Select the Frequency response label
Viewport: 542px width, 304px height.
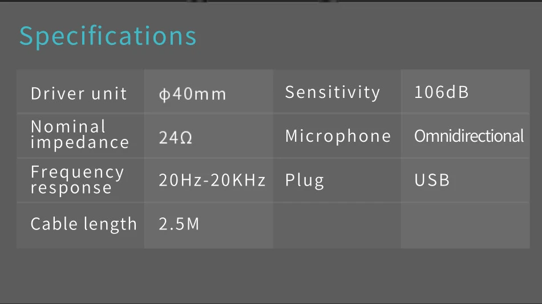pyautogui.click(x=77, y=180)
